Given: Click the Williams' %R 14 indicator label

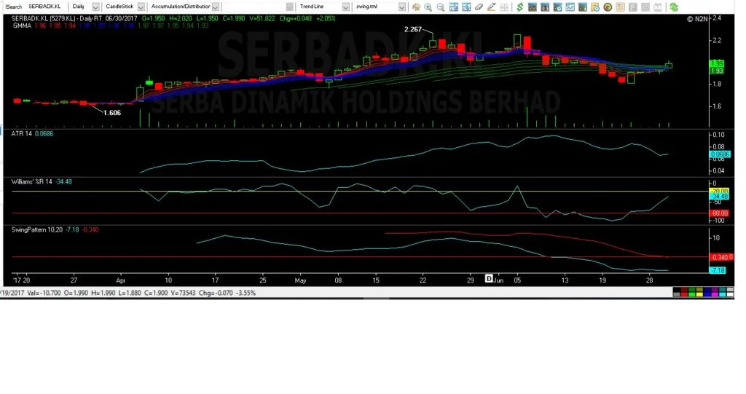Looking at the screenshot, I should pos(31,182).
